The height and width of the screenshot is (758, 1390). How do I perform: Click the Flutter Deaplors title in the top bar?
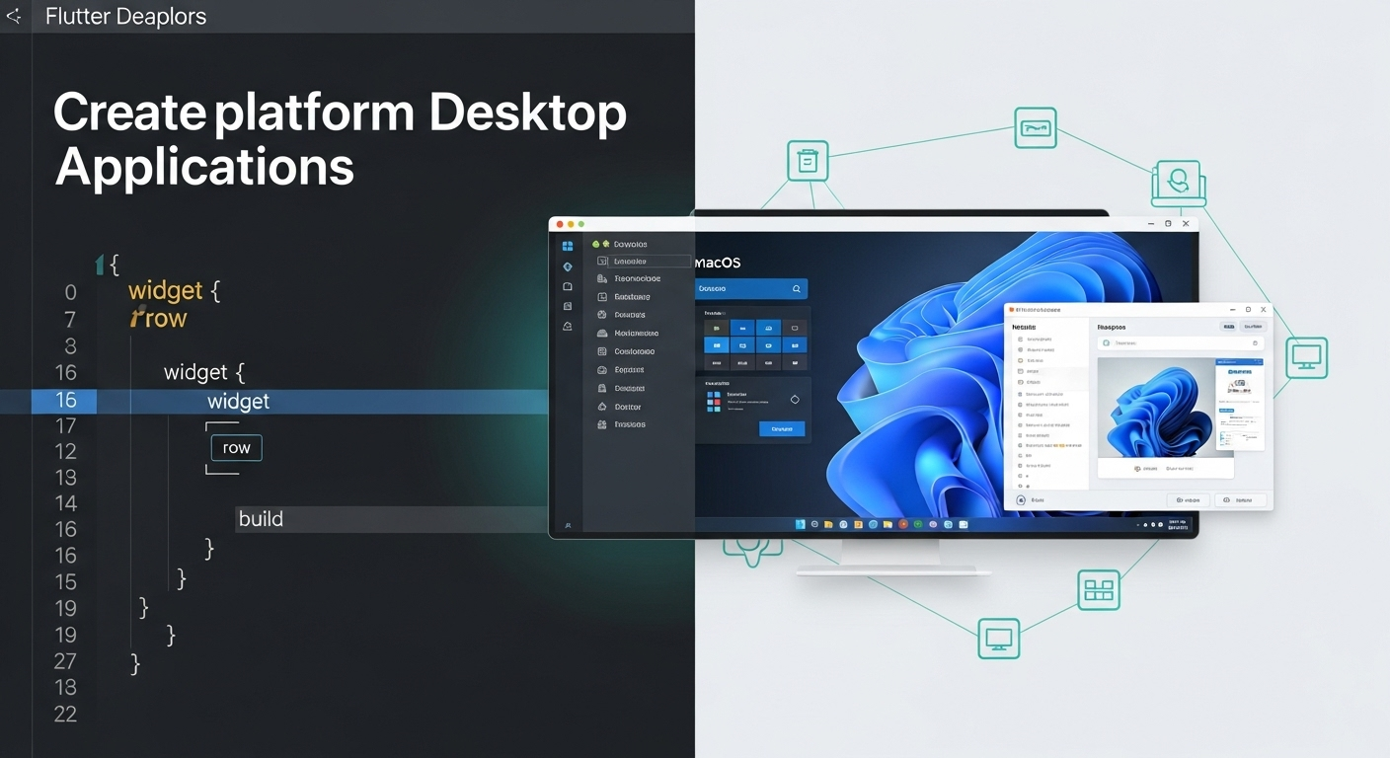tap(125, 16)
